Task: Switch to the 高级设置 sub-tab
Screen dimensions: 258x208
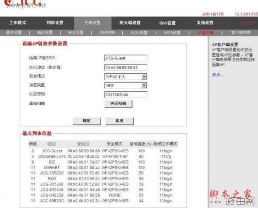Action: click(x=45, y=33)
